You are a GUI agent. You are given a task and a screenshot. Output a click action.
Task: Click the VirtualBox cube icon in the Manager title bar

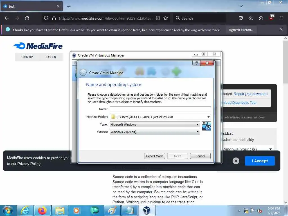(x=74, y=55)
